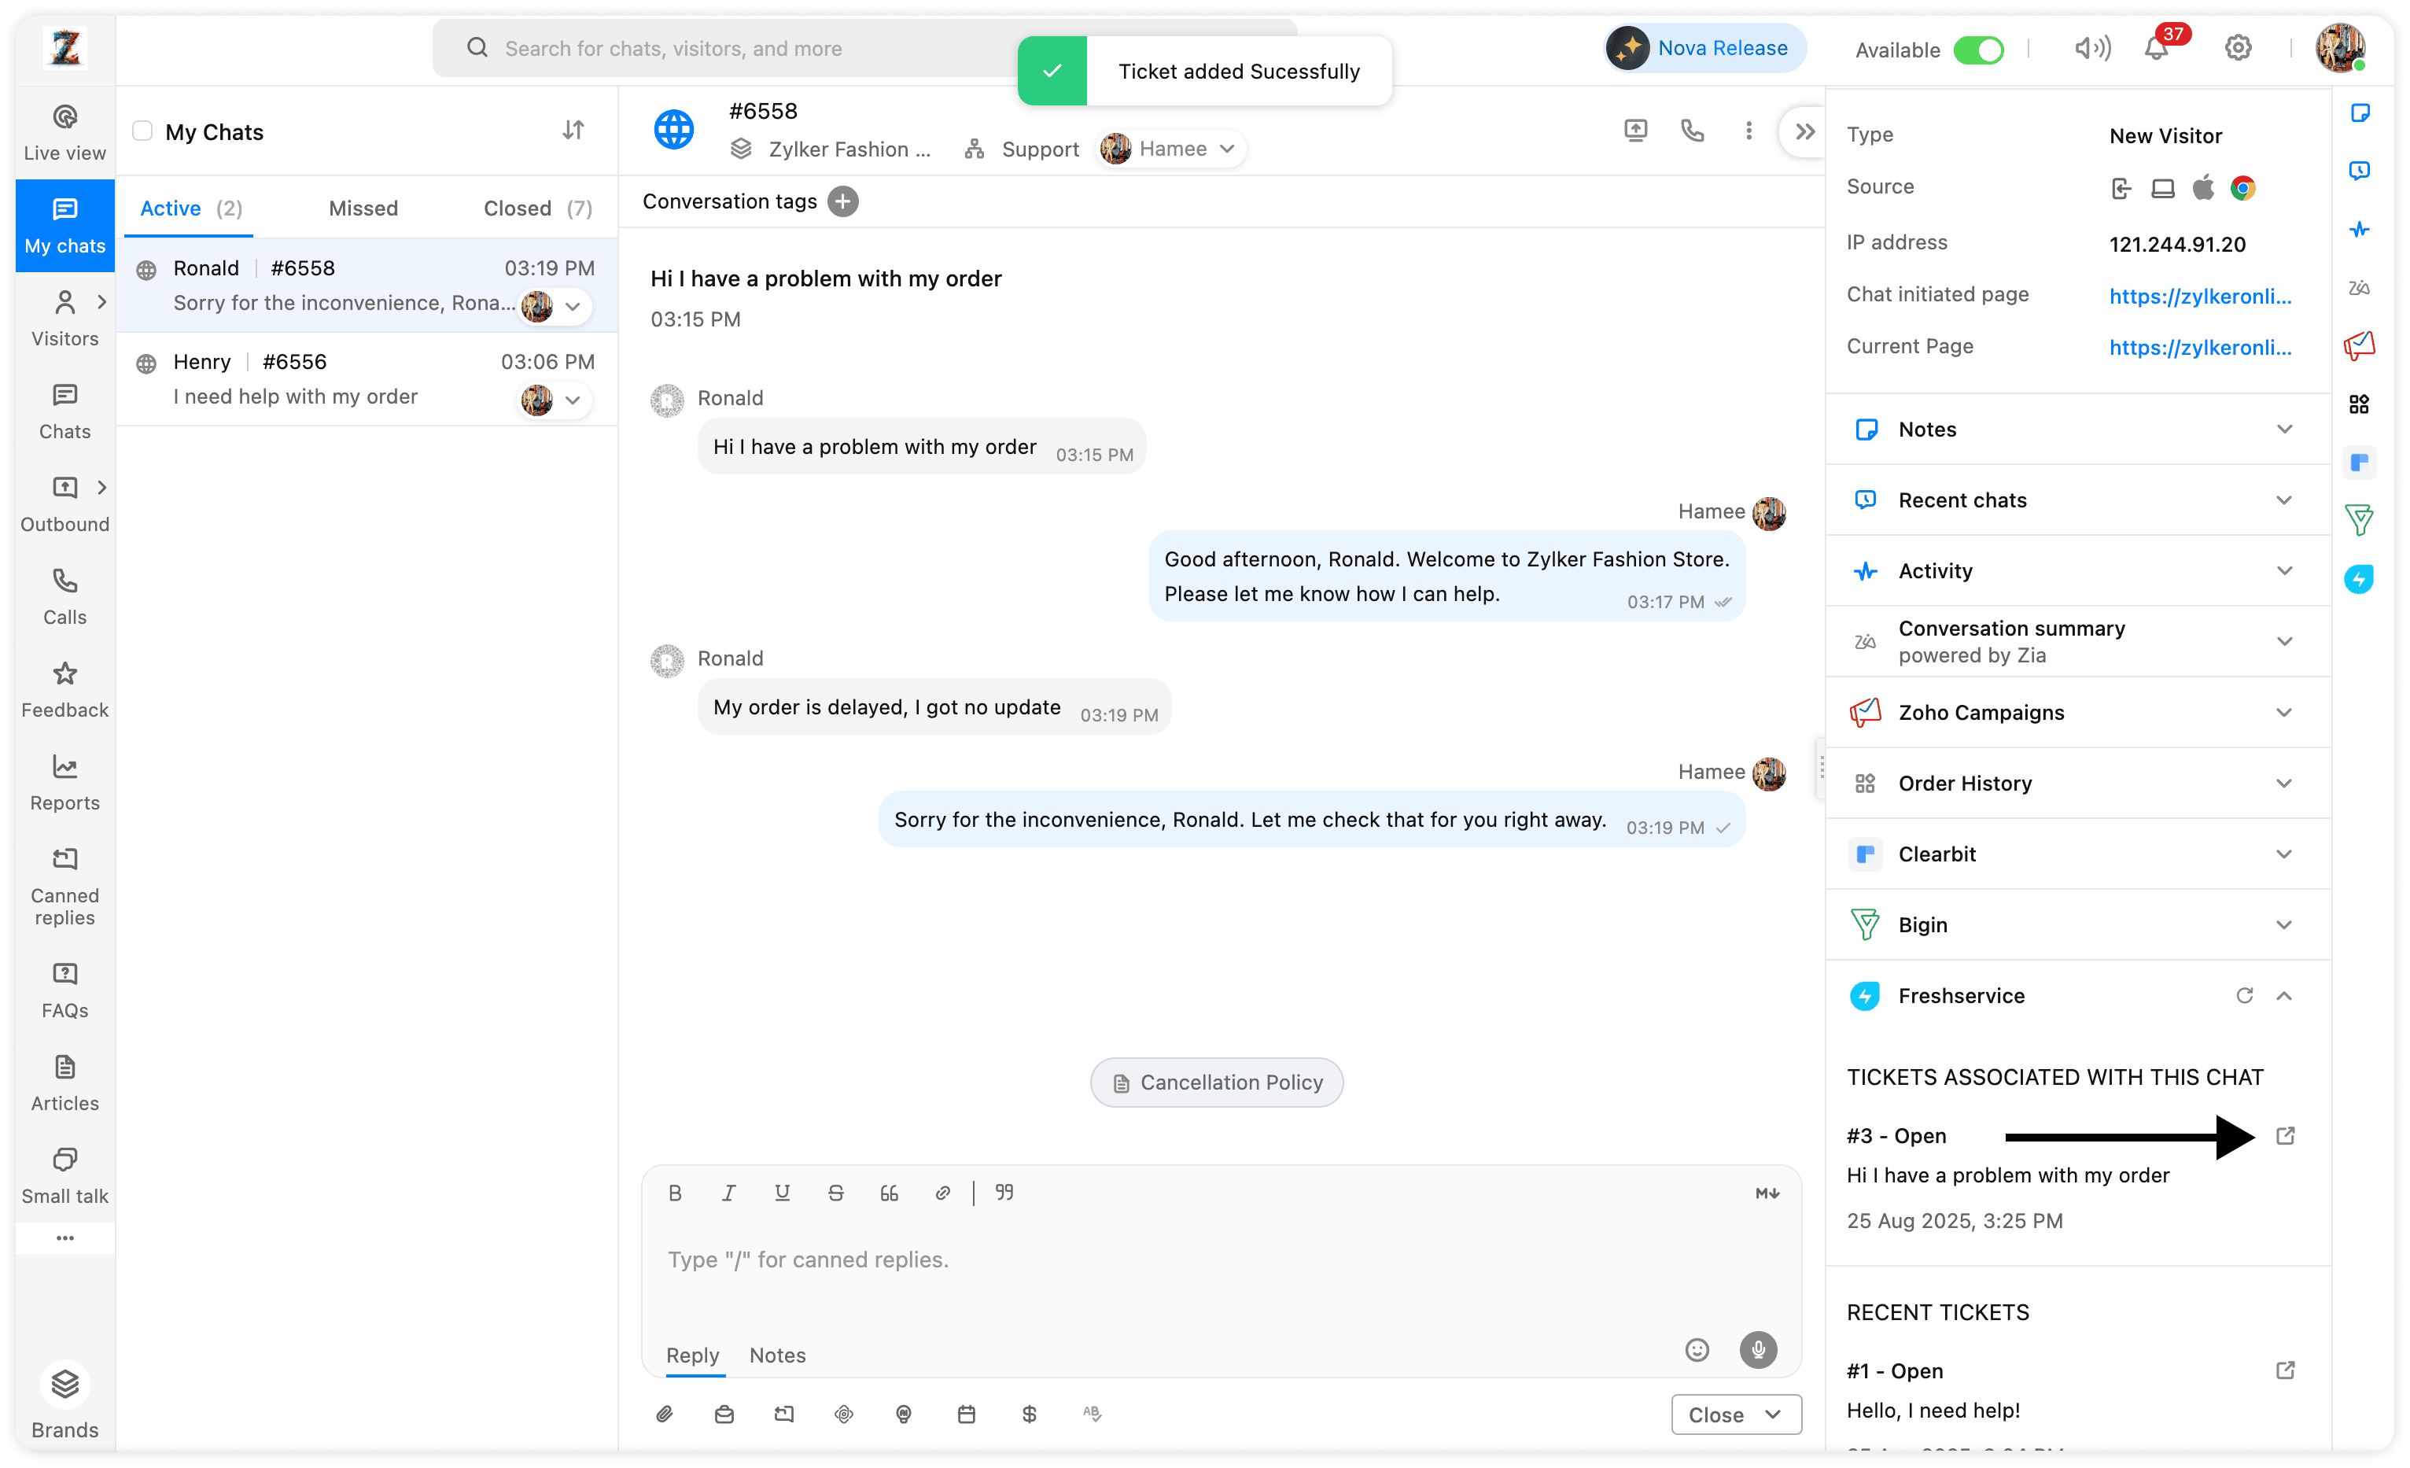Click the Cancellation Policy article button

(x=1217, y=1083)
